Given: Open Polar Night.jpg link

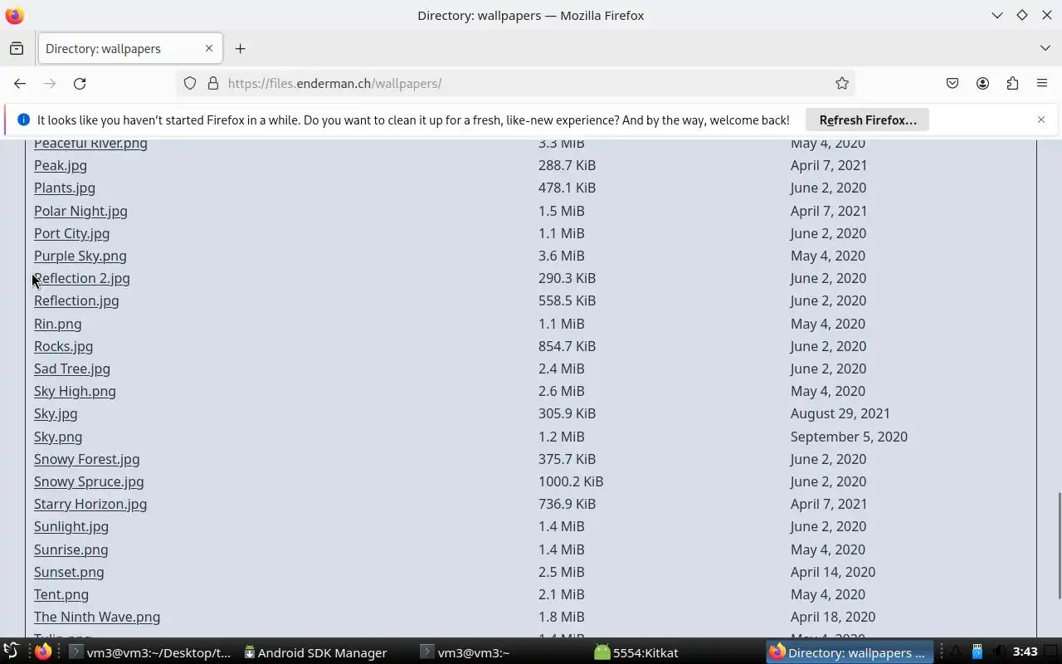Looking at the screenshot, I should click(x=80, y=211).
